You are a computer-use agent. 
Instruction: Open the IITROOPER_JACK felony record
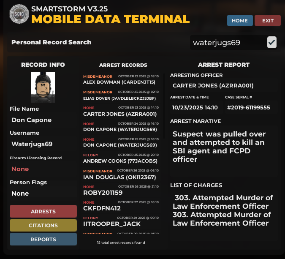121,221
